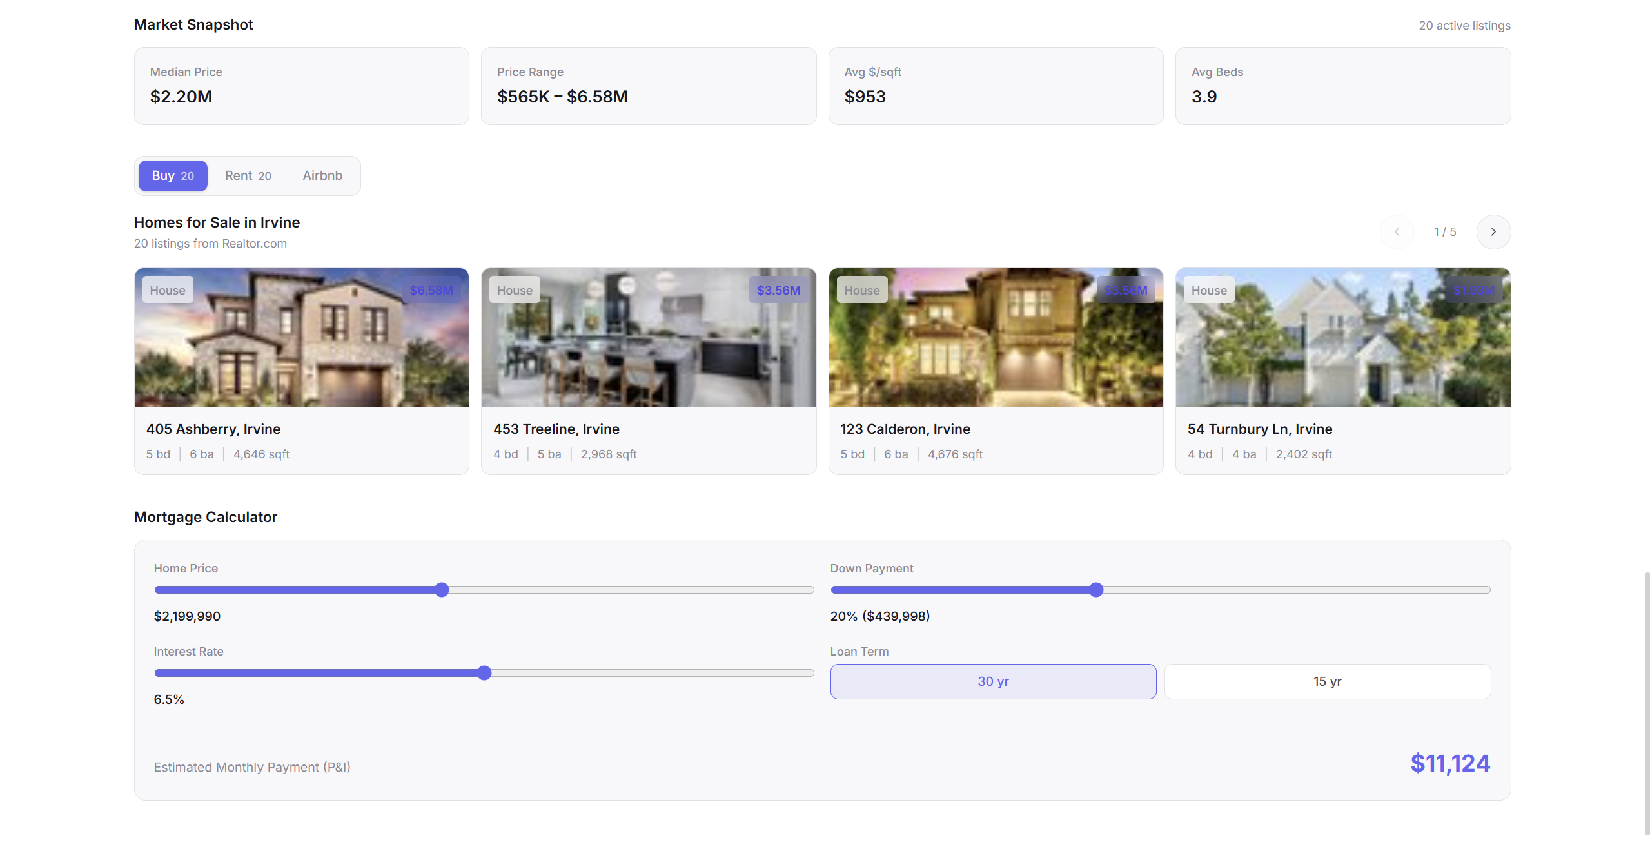The image size is (1650, 856).
Task: Go to next listings page arrow
Action: click(x=1493, y=232)
